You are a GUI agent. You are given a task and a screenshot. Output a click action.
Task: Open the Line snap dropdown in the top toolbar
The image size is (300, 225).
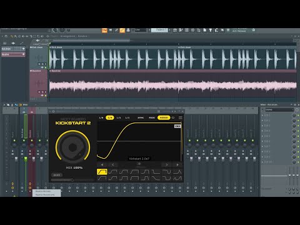point(141,30)
